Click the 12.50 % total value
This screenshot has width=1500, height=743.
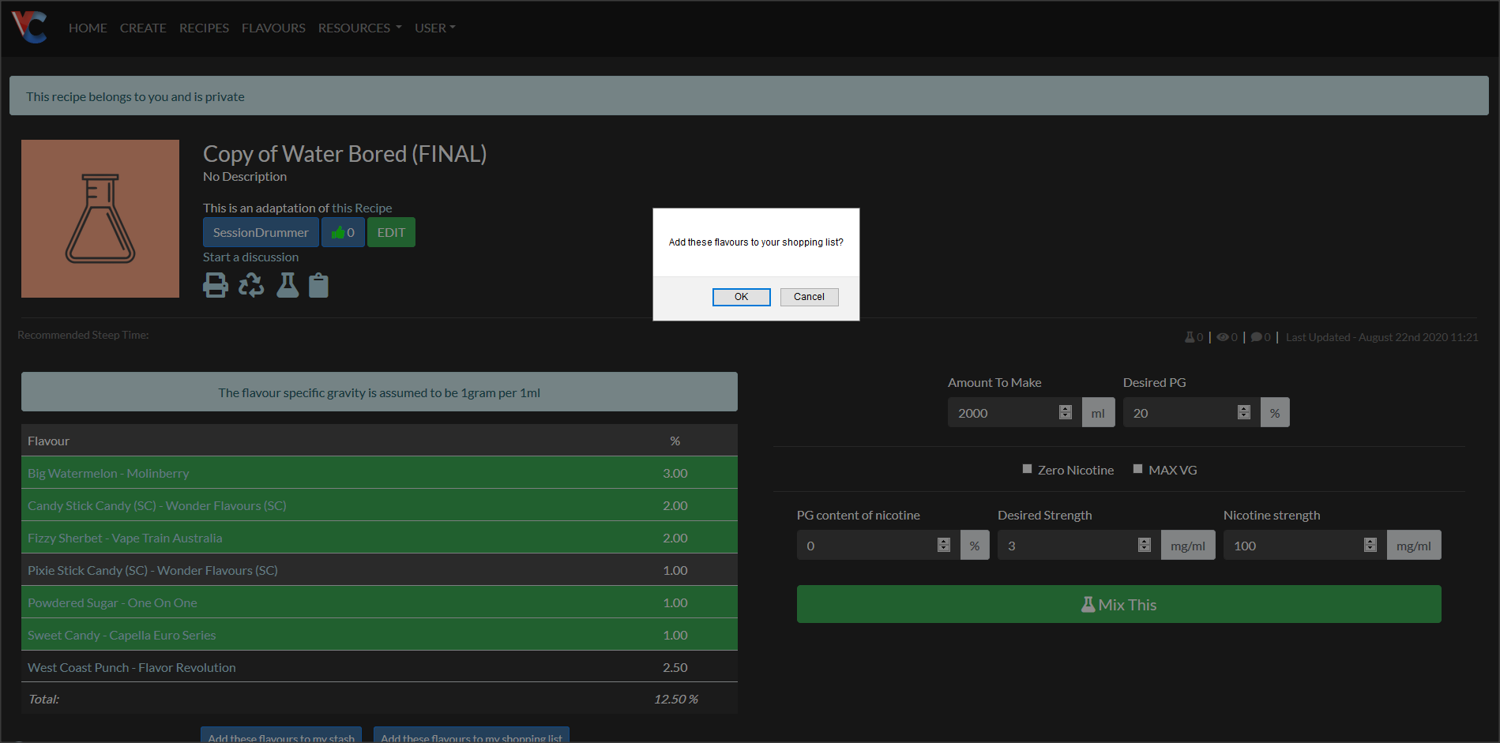pyautogui.click(x=675, y=699)
